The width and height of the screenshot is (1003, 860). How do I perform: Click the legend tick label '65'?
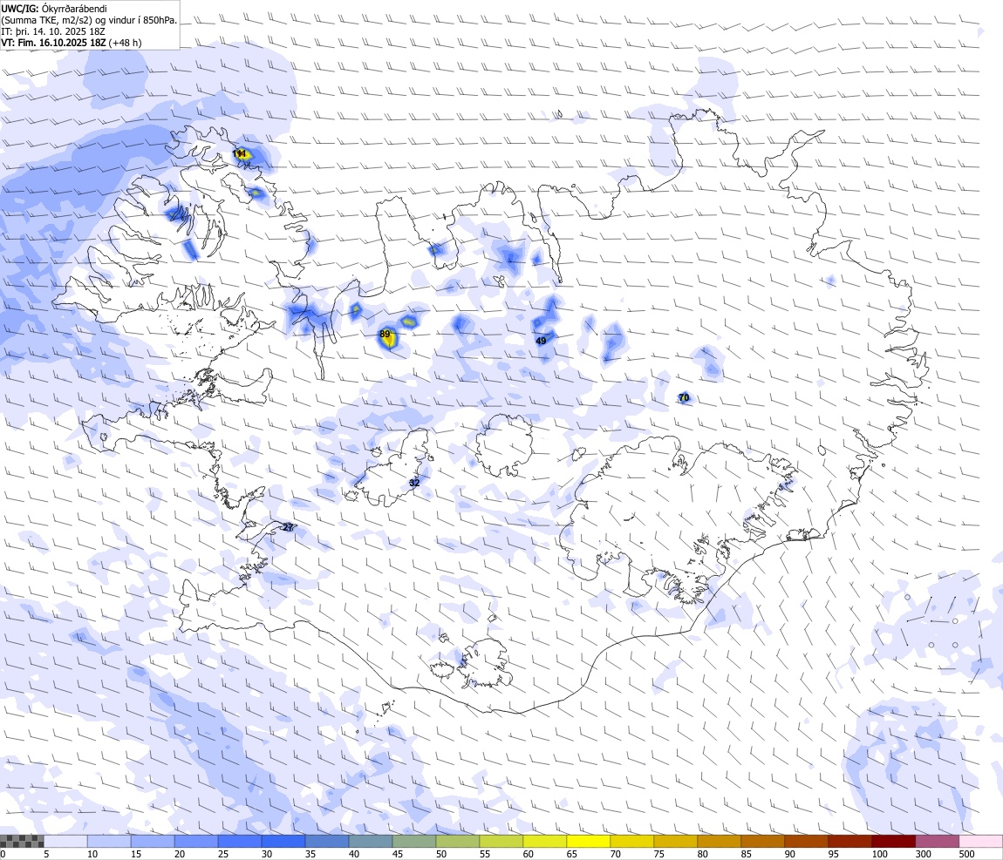point(572,854)
